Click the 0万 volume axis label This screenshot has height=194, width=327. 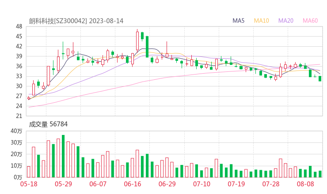point(18,177)
